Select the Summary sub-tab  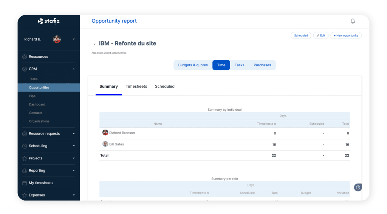[x=108, y=86]
